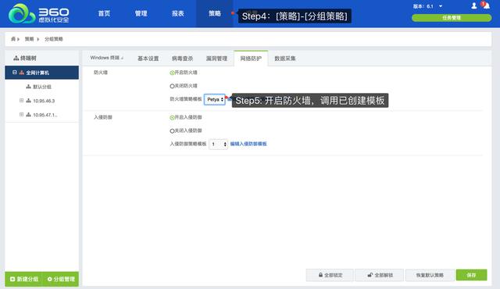Switch to the 数据采集 tab
This screenshot has height=289, width=500.
point(285,59)
